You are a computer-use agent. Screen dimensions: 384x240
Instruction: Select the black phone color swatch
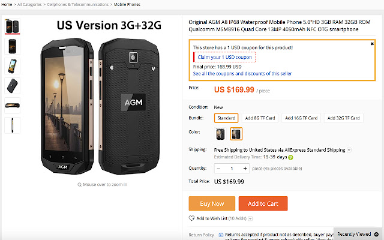[x=221, y=134]
